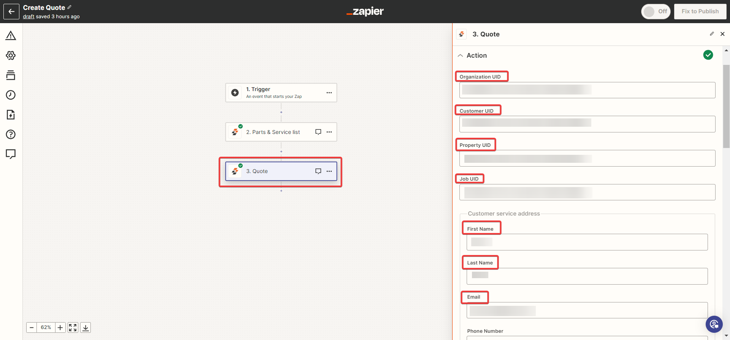Click the Organization UID input field
Screen dimensions: 730x340
coord(587,90)
